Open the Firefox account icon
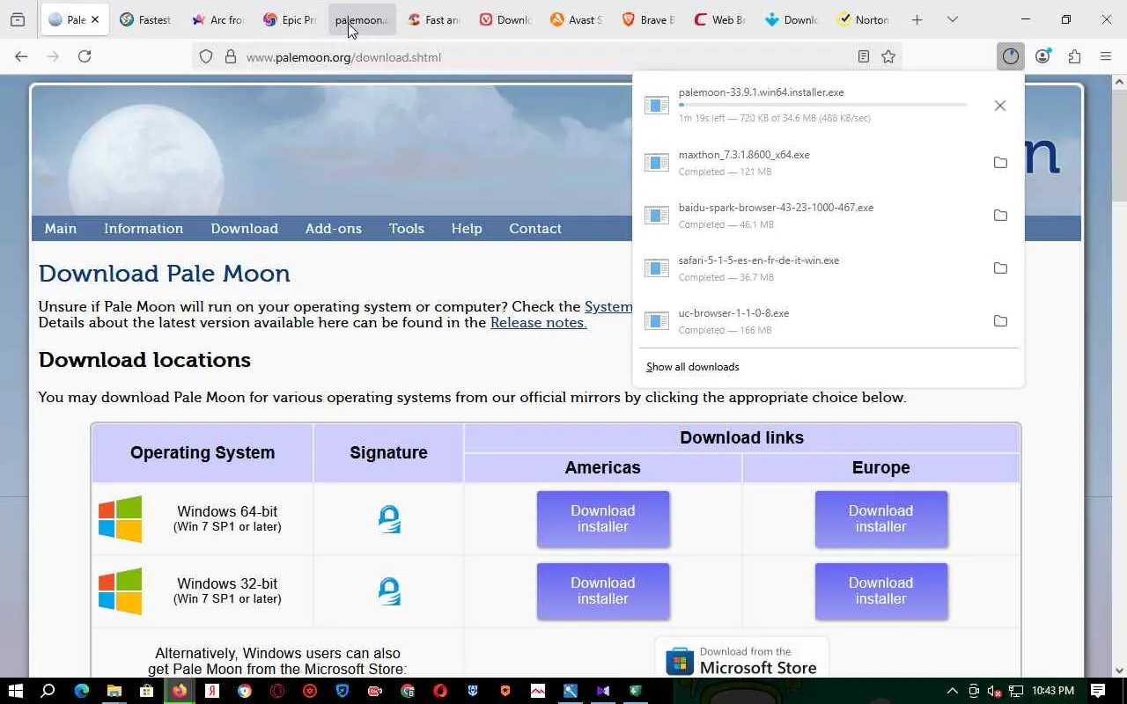 (x=1042, y=56)
